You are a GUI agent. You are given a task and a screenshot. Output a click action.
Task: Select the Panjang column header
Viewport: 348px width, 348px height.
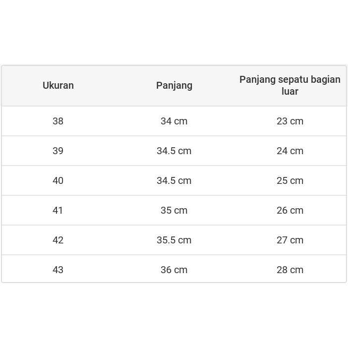(x=174, y=85)
